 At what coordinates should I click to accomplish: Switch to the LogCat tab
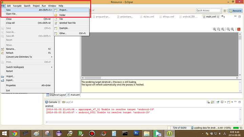[x=67, y=102]
